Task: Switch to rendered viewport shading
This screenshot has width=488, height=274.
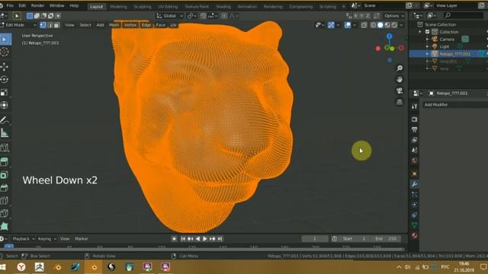Action: [394, 25]
